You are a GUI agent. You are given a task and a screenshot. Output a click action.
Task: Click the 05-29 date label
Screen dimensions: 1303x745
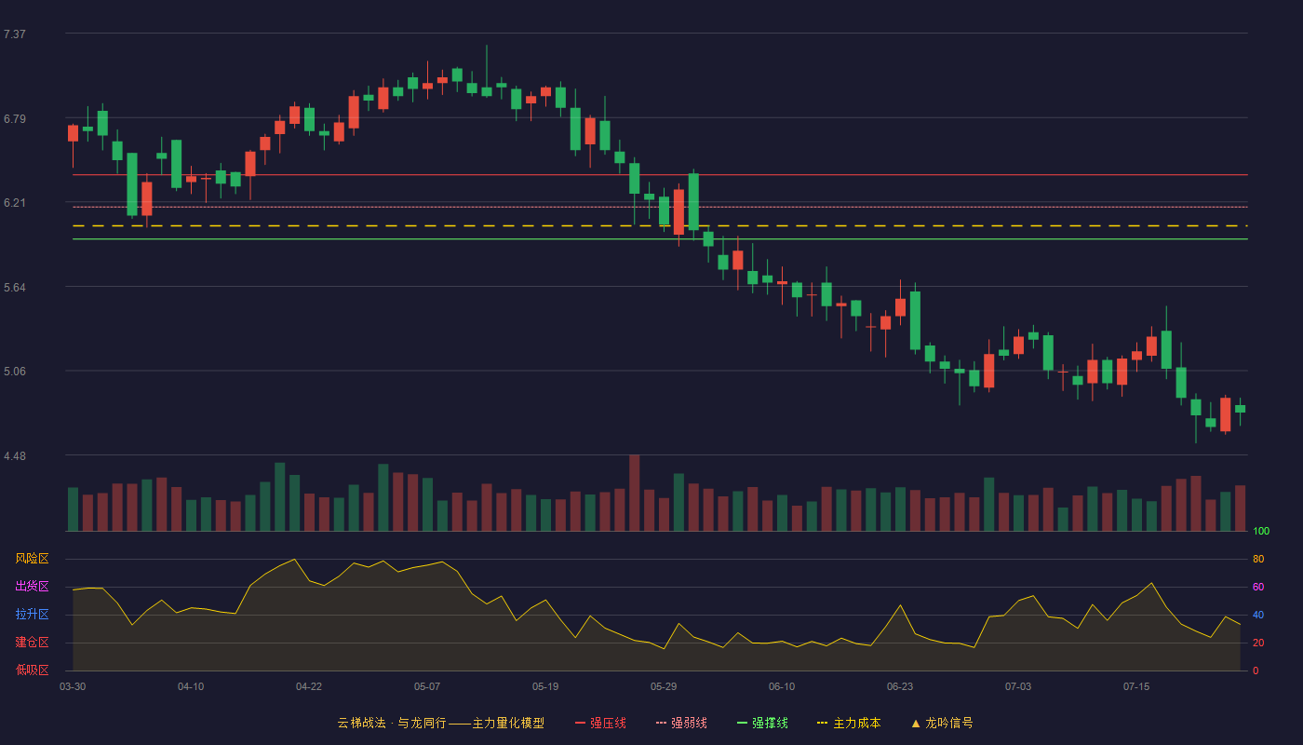coord(664,686)
